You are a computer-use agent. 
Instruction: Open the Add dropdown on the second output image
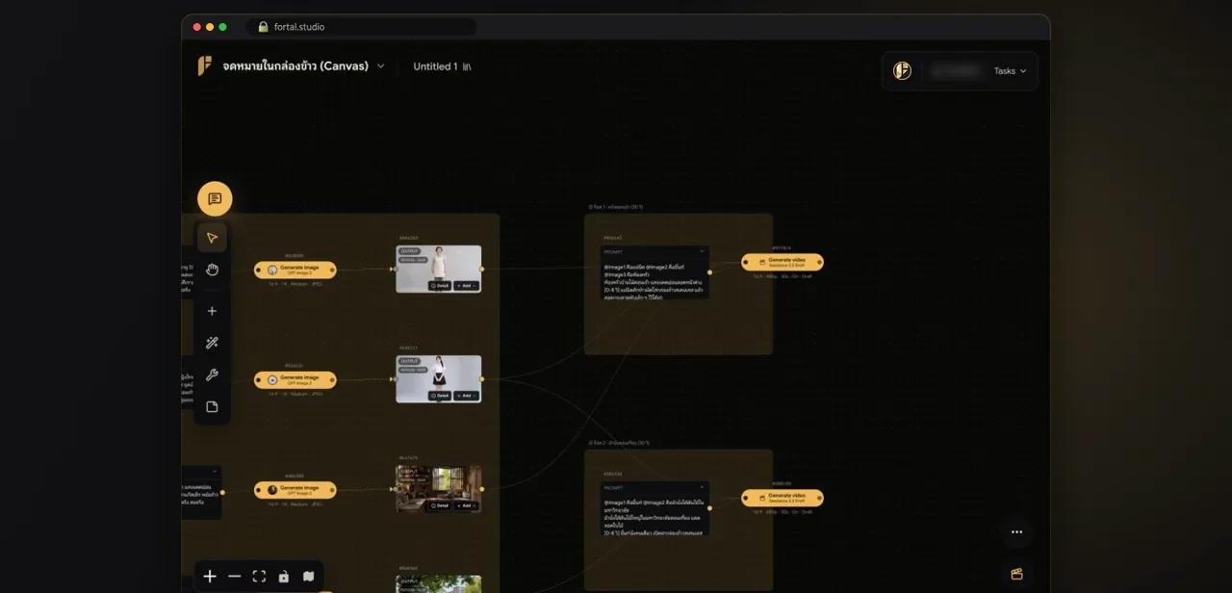[467, 396]
